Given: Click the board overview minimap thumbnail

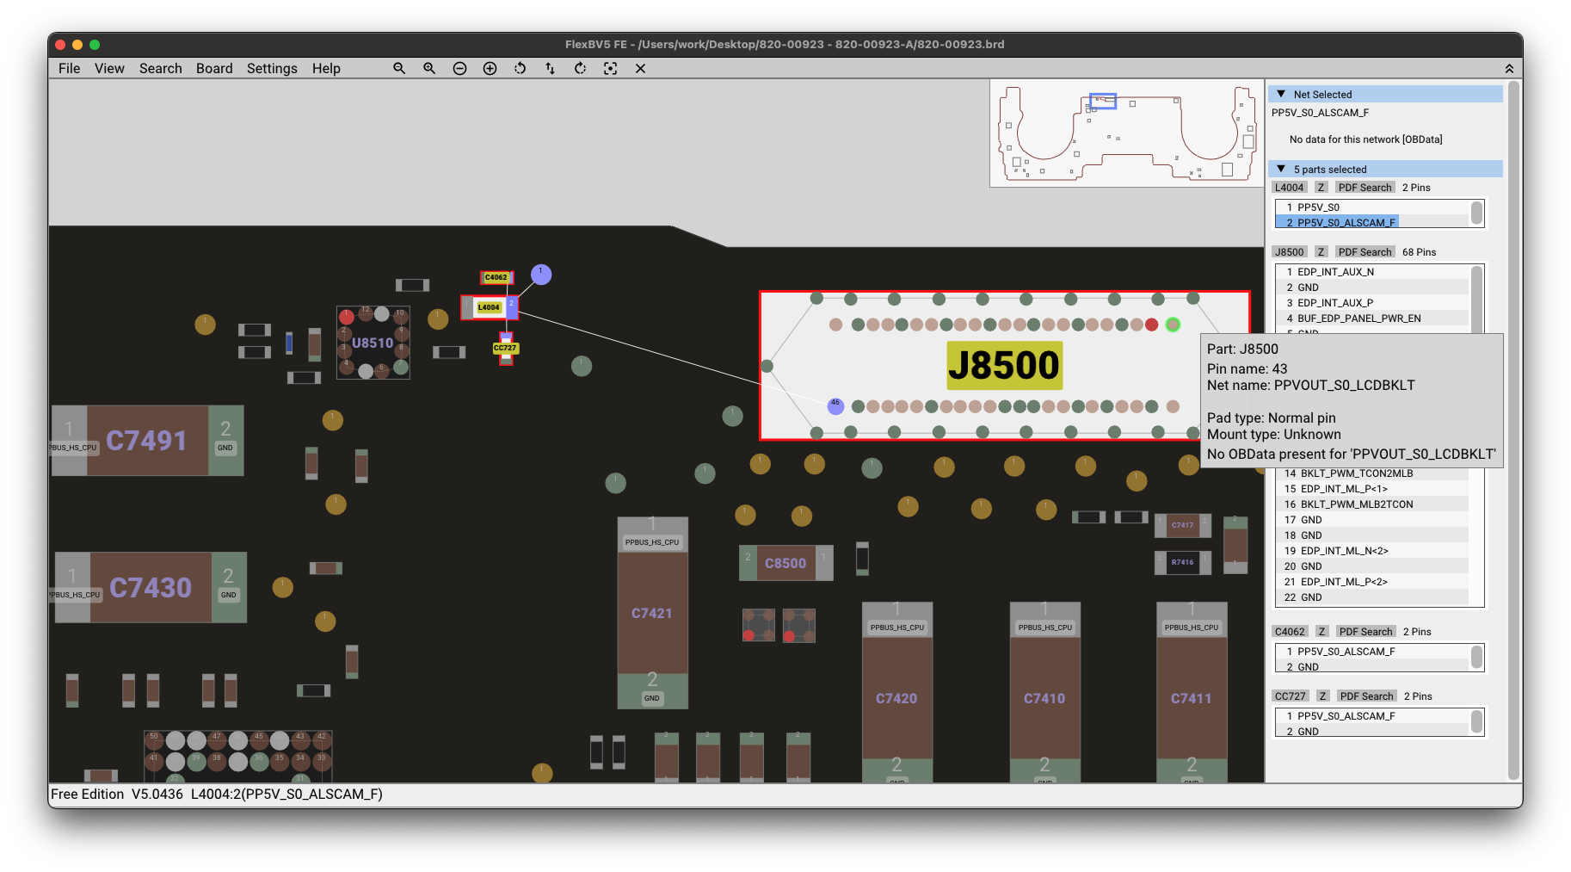Looking at the screenshot, I should [1126, 133].
